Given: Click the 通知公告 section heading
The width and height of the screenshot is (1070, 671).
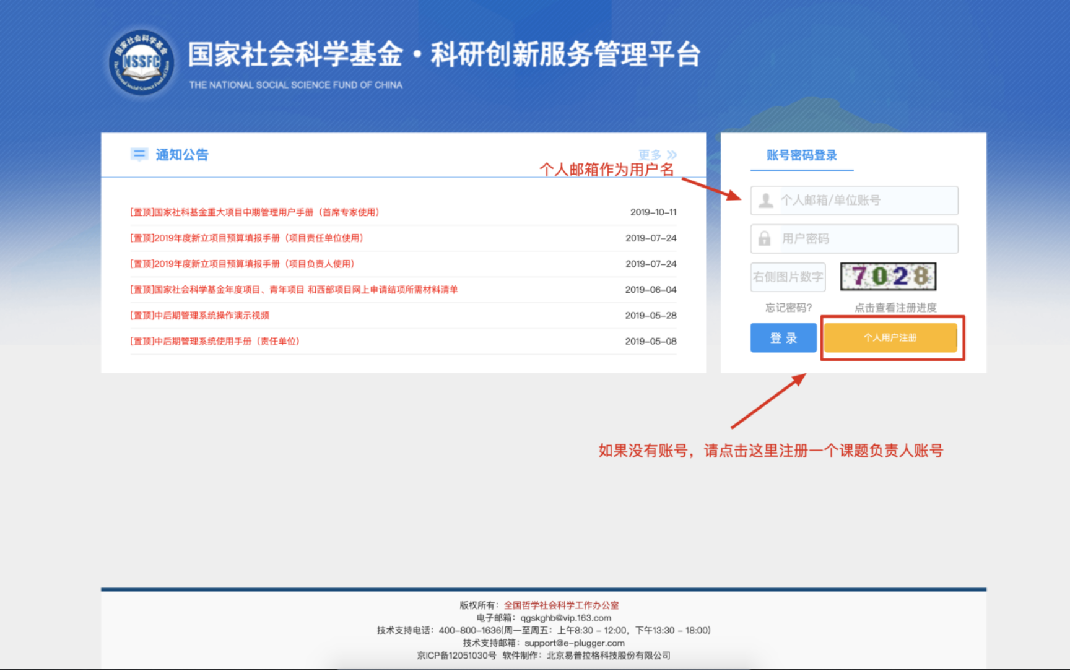Looking at the screenshot, I should [x=182, y=155].
